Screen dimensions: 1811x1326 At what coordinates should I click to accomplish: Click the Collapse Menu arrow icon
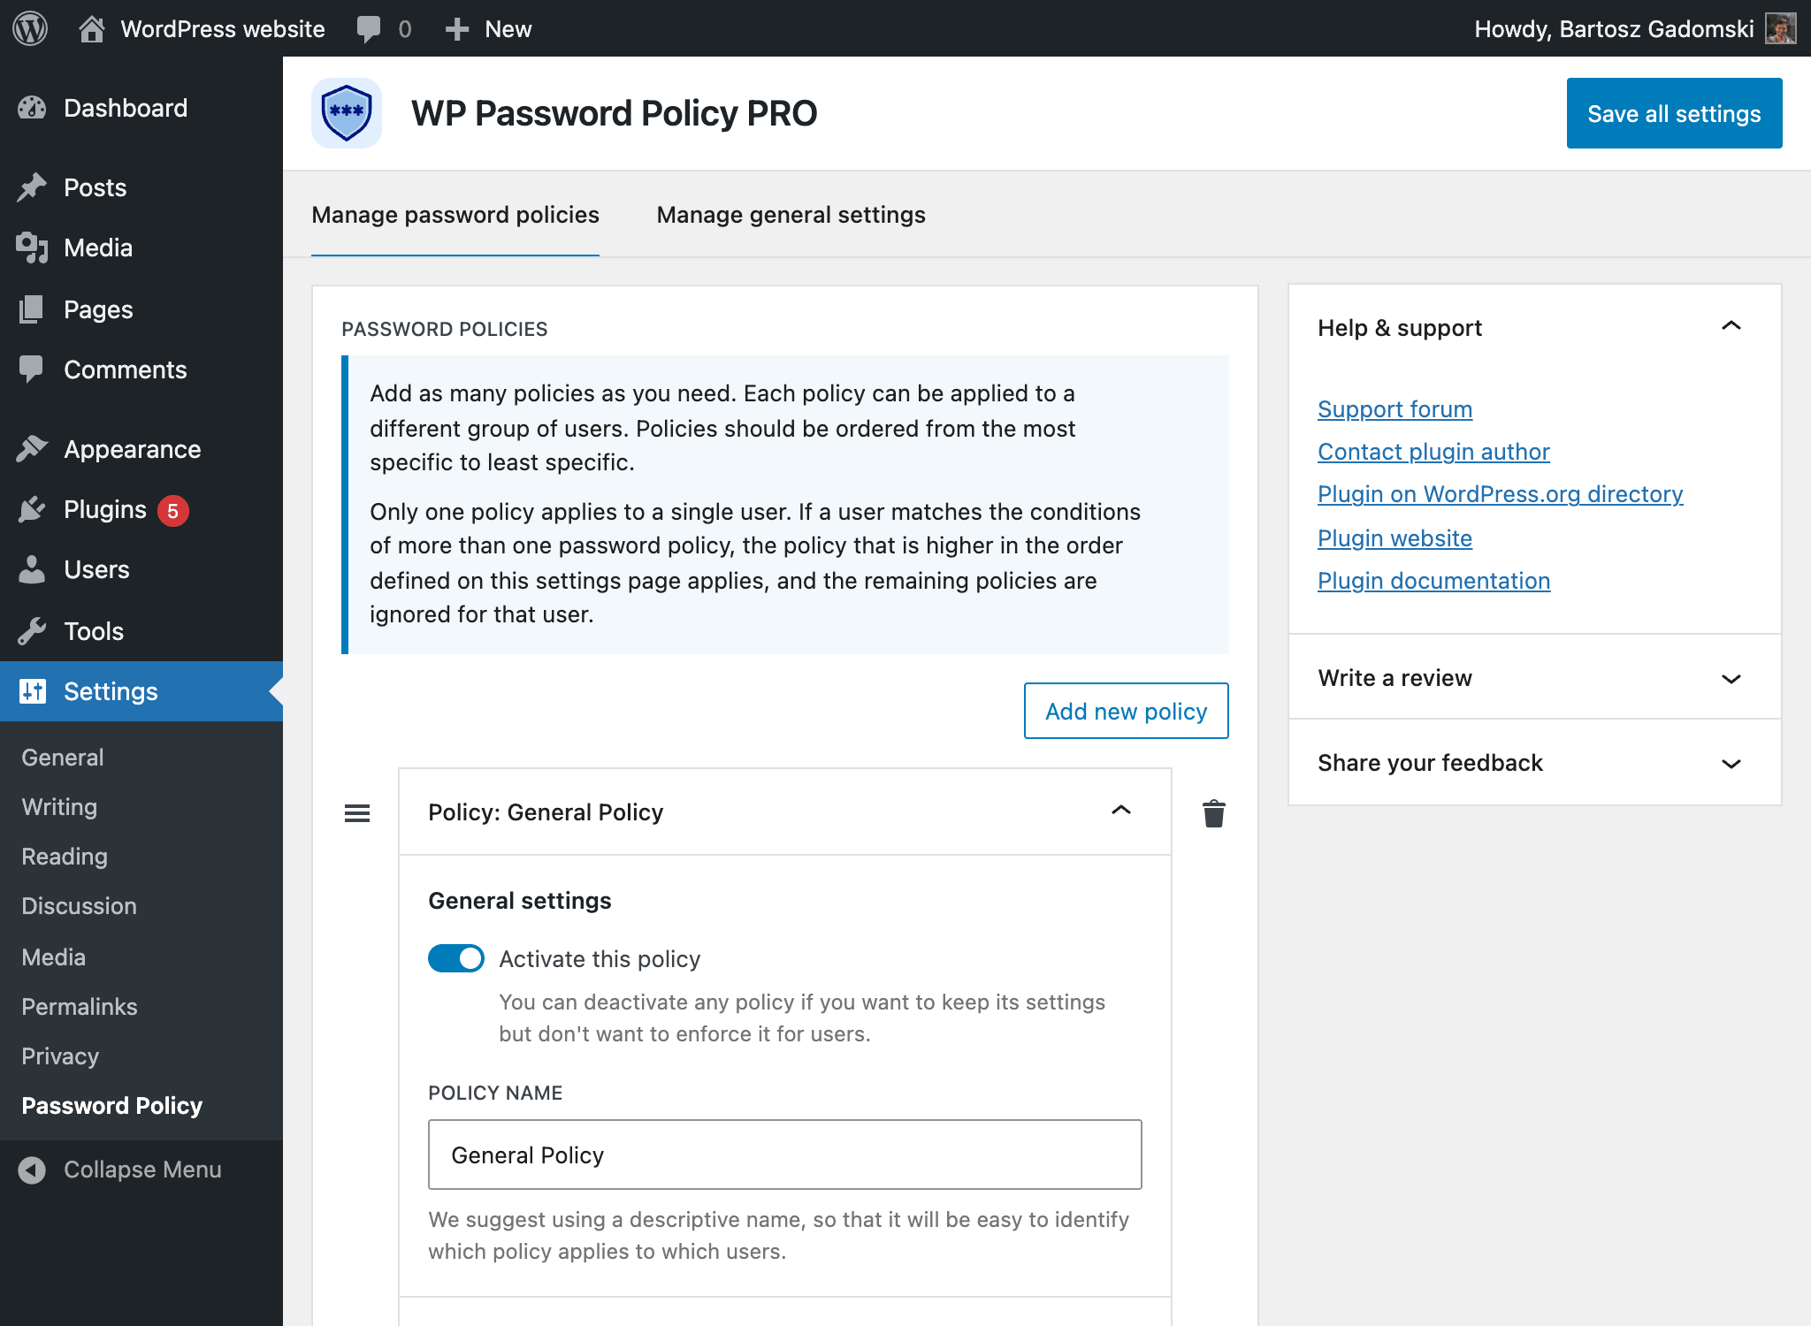(x=32, y=1170)
